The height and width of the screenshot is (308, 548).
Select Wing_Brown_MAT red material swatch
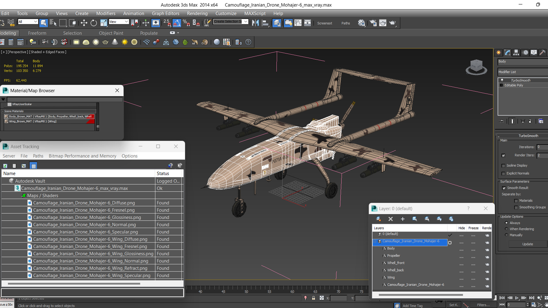click(x=90, y=121)
